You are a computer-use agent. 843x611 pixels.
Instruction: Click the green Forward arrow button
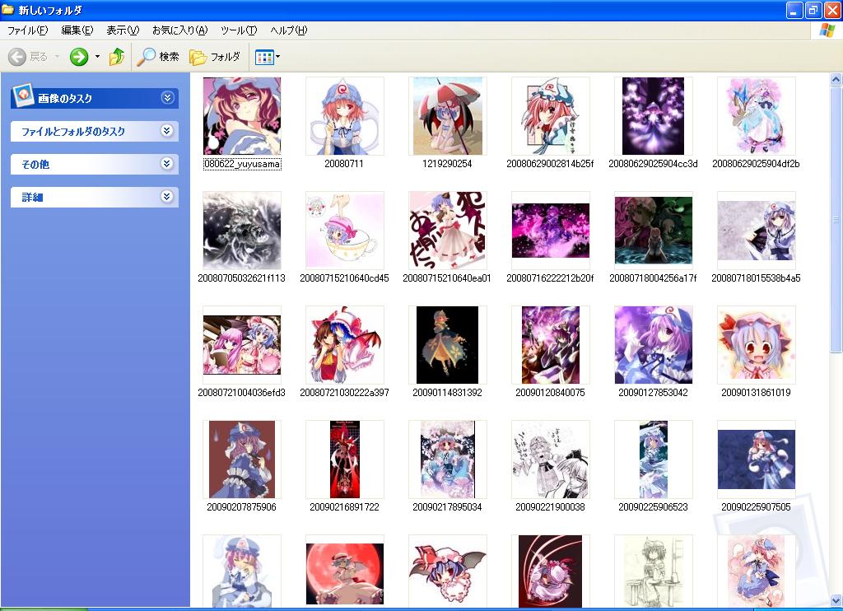[79, 57]
